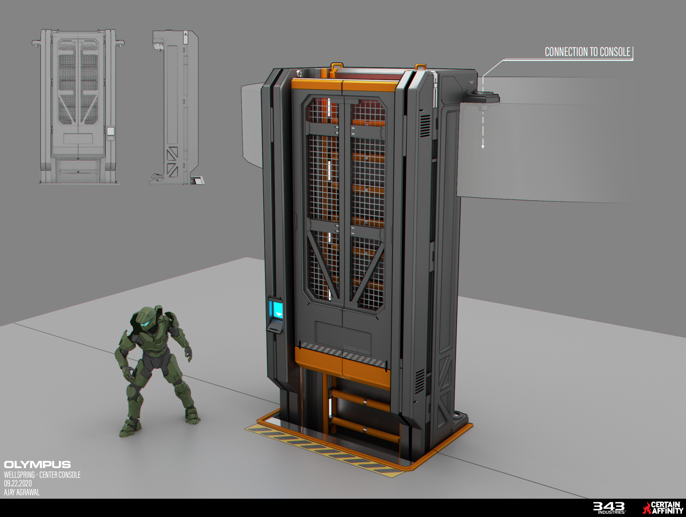Click the 343 Industries logo
The width and height of the screenshot is (686, 517).
click(609, 508)
